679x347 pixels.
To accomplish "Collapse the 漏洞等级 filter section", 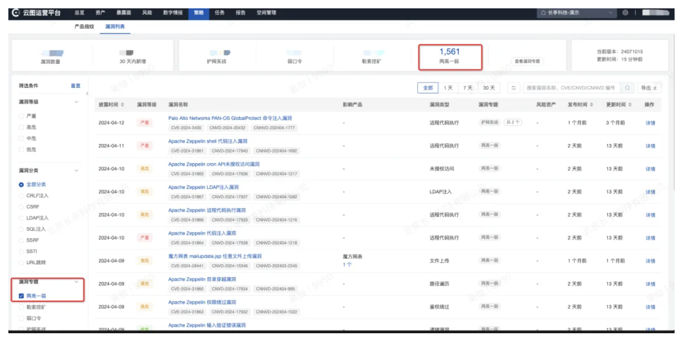I will coord(76,102).
